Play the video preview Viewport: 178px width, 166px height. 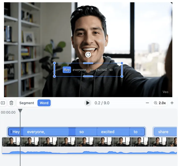[87, 103]
